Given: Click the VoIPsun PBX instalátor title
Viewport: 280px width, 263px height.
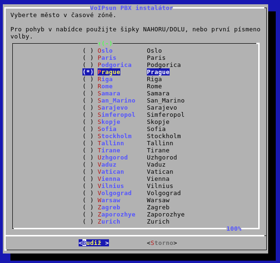Looking at the screenshot, I should pos(132,8).
